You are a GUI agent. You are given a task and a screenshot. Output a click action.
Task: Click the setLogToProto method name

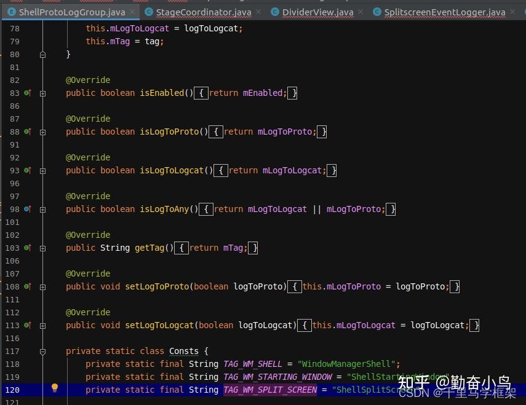tap(157, 286)
